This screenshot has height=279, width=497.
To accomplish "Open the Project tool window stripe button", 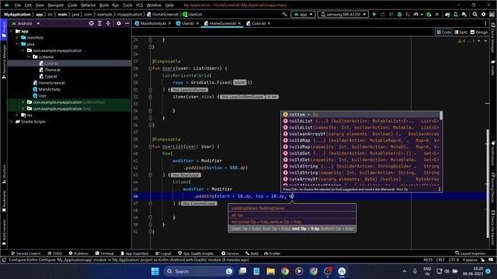I will 4,30.
